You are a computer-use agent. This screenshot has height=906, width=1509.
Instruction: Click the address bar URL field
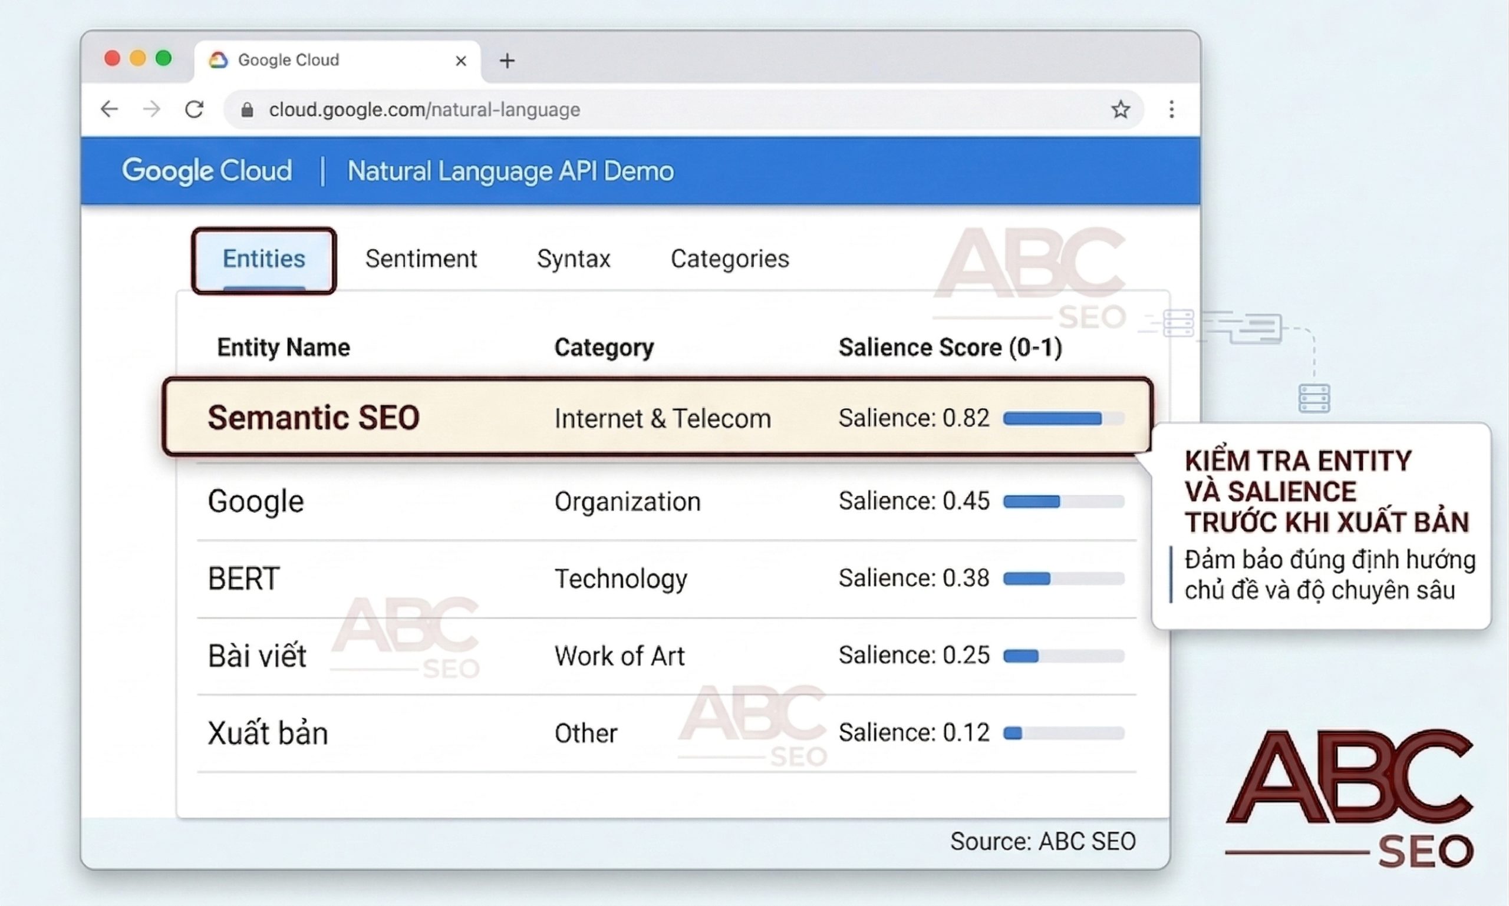683,110
